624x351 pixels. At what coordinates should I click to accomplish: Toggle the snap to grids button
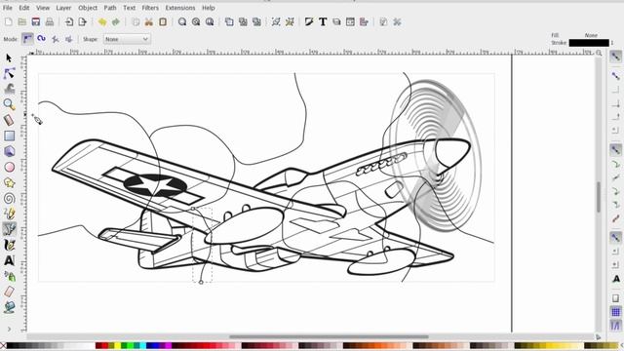point(615,312)
